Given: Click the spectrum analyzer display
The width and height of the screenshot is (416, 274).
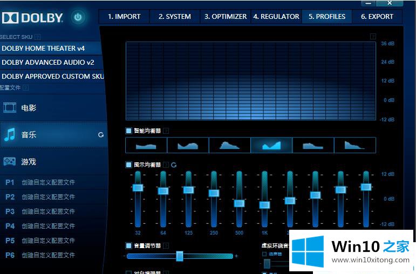Looking at the screenshot, I should (x=251, y=81).
